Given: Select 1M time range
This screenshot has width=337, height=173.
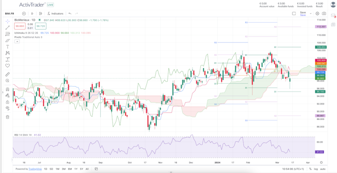Looking at the screenshot, I should click(57, 169).
